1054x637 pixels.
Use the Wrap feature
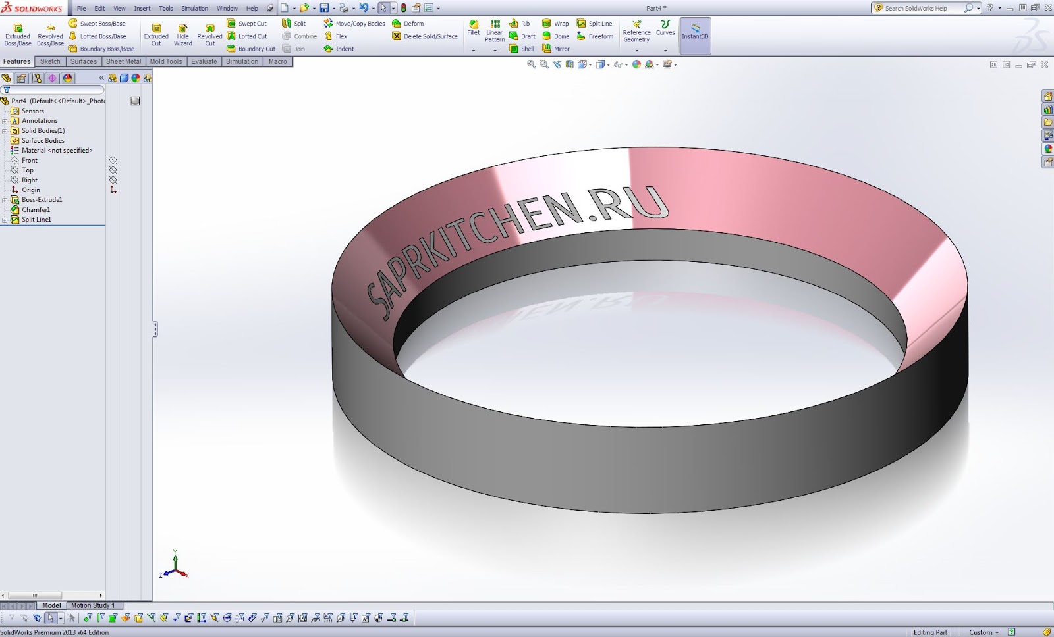coord(555,24)
